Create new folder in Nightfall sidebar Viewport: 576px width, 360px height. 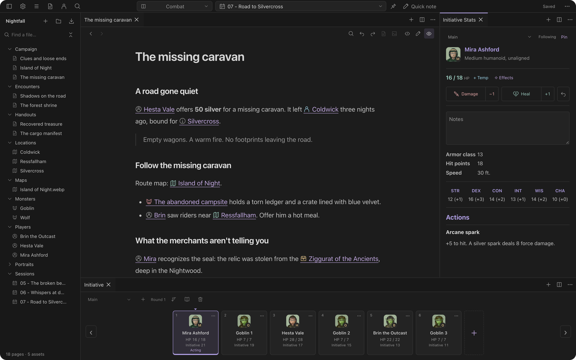58,21
